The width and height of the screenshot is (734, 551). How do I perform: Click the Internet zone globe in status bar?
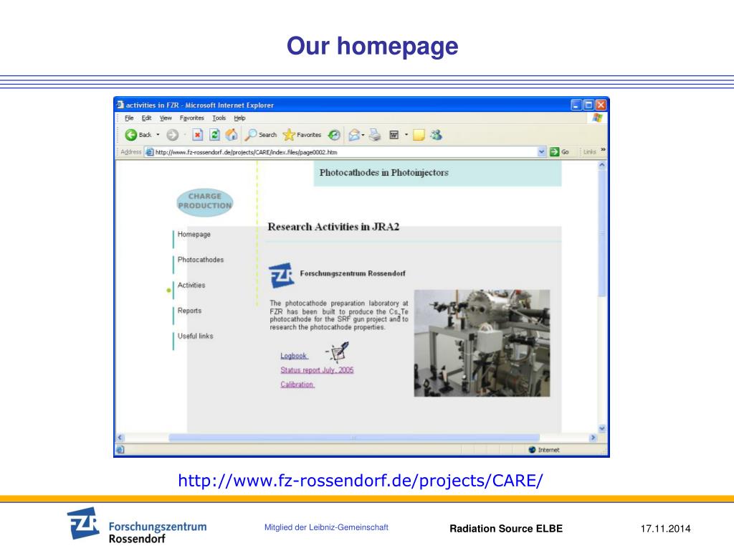point(532,450)
